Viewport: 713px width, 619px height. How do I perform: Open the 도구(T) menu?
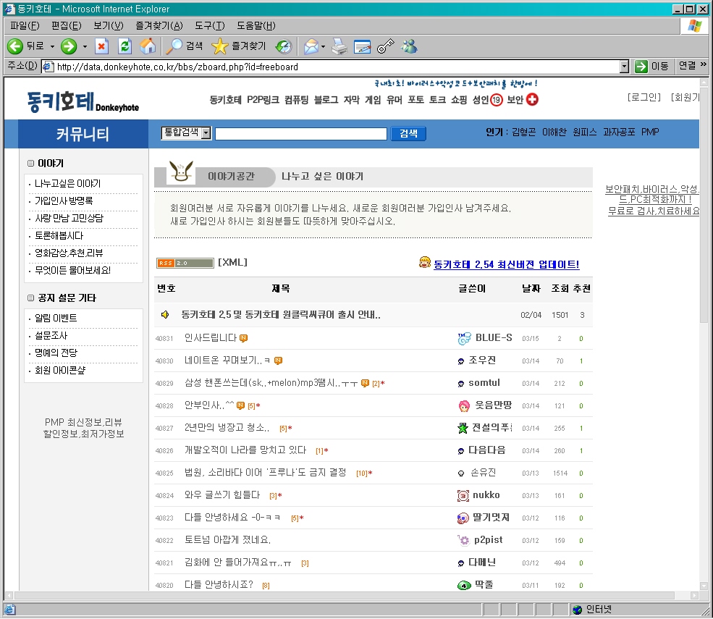(x=209, y=26)
